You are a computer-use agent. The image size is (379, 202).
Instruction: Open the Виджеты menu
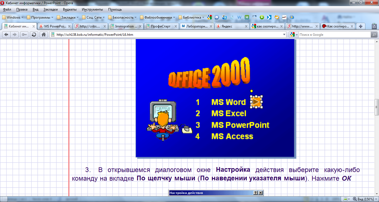[70, 9]
